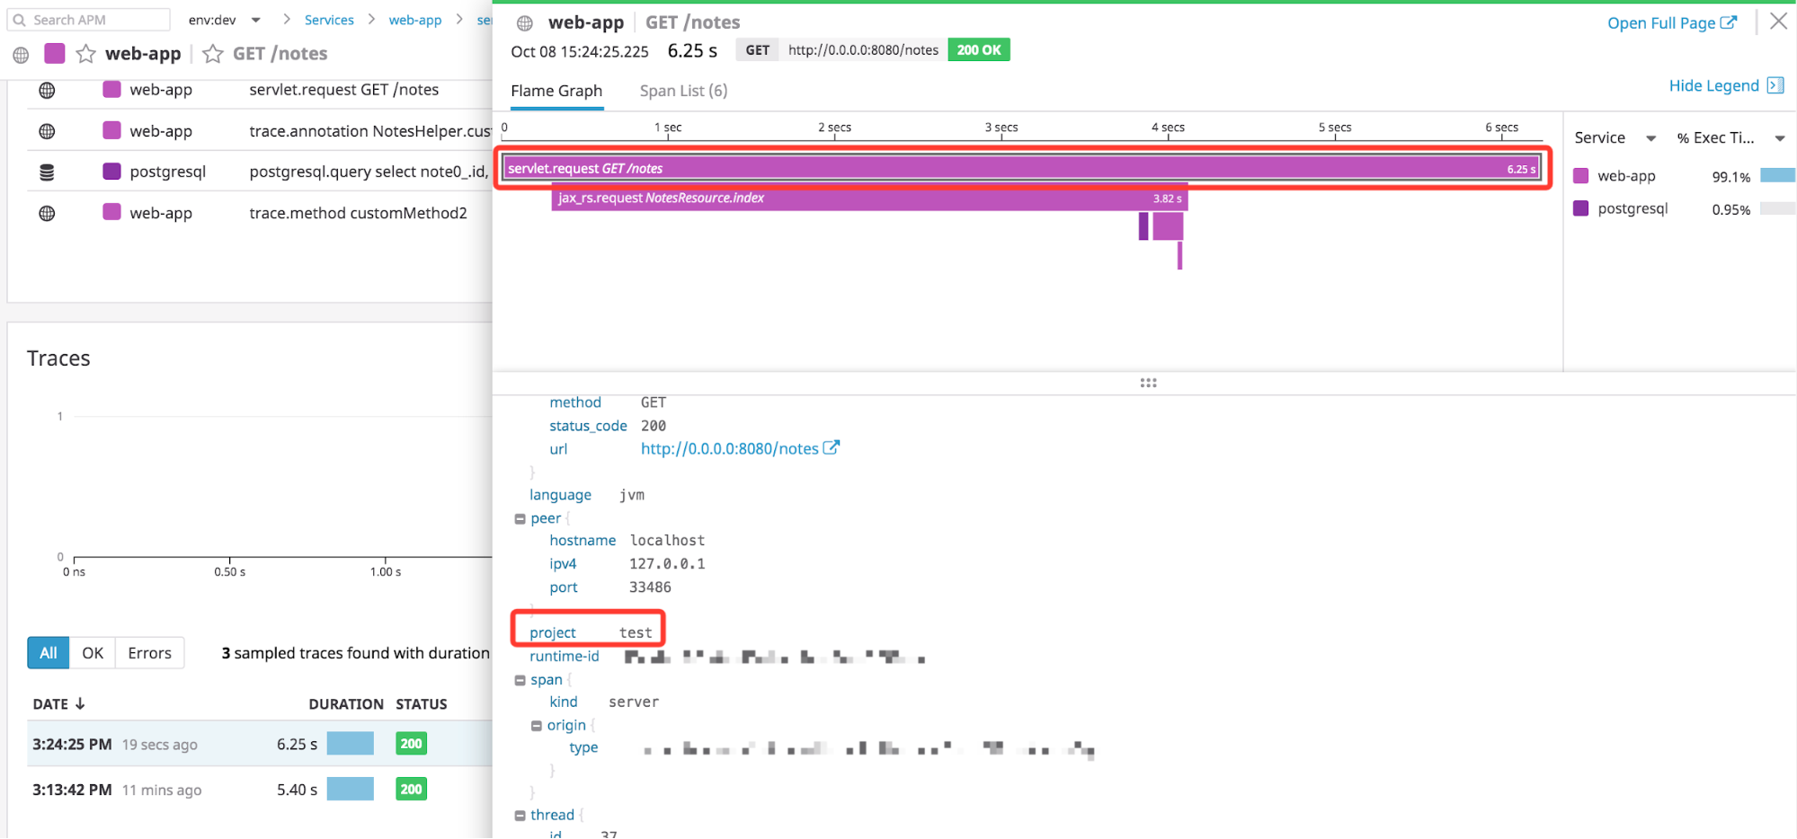This screenshot has width=1797, height=839.
Task: Open the env:dev environment dropdown
Action: point(256,19)
